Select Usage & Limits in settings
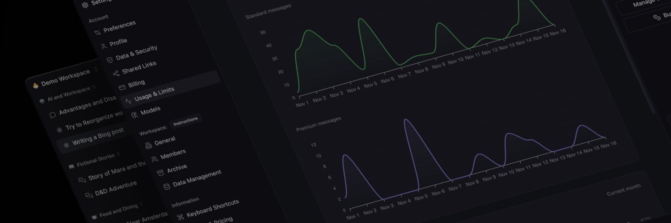The width and height of the screenshot is (671, 223). pyautogui.click(x=171, y=89)
